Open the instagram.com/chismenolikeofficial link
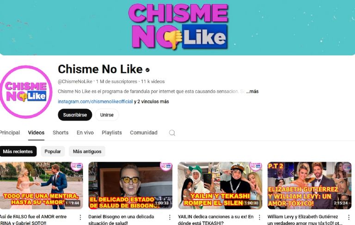 tap(95, 102)
